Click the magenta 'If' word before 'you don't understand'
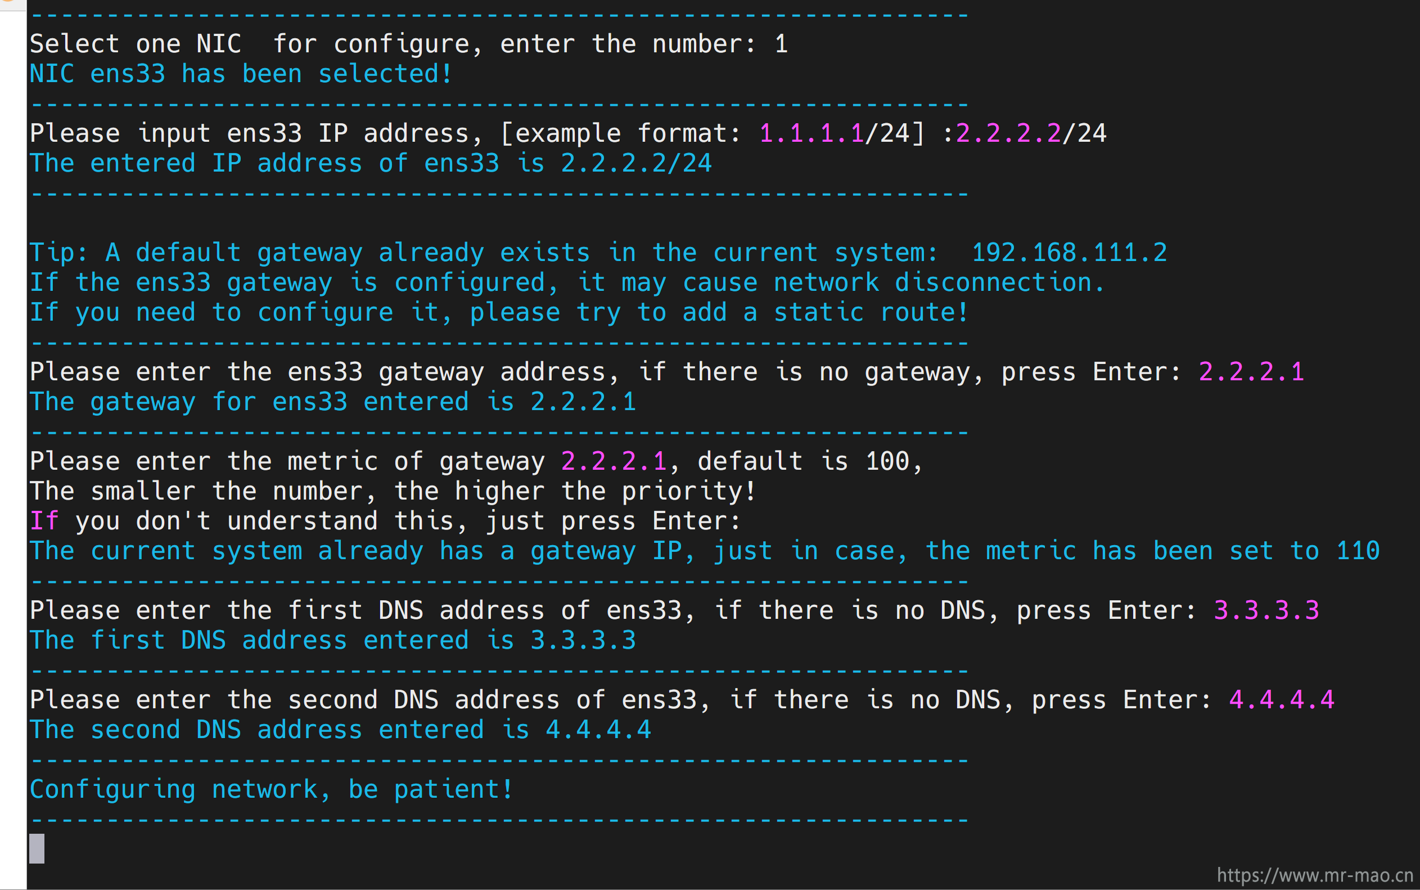The image size is (1420, 890). 44,521
